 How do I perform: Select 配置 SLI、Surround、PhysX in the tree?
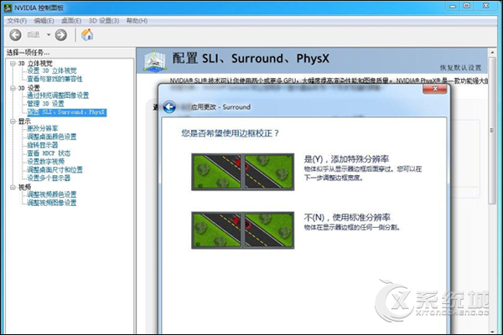click(x=67, y=112)
